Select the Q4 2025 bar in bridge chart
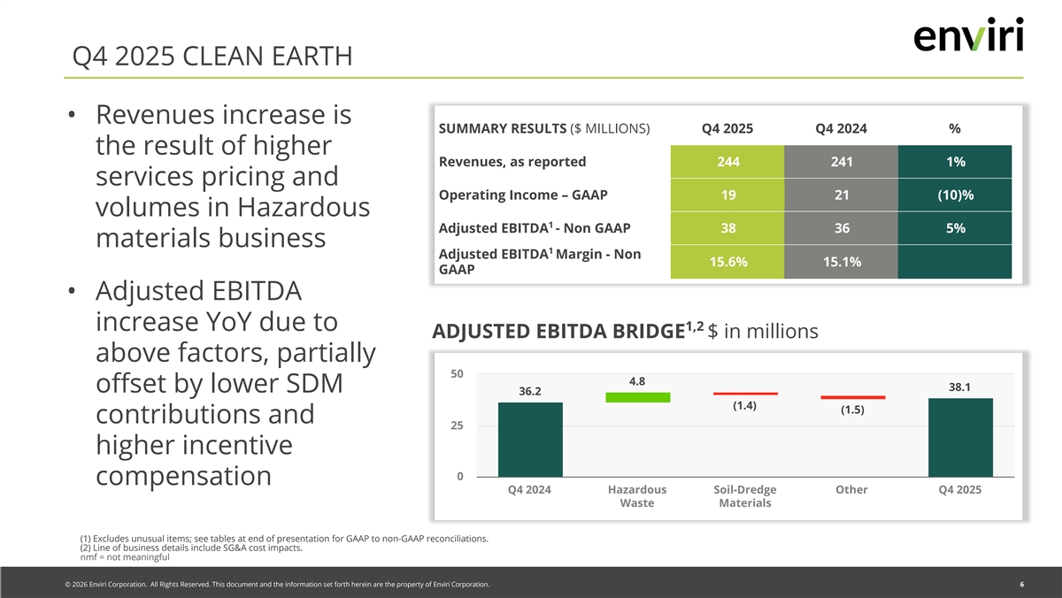Viewport: 1062px width, 598px height. (959, 437)
